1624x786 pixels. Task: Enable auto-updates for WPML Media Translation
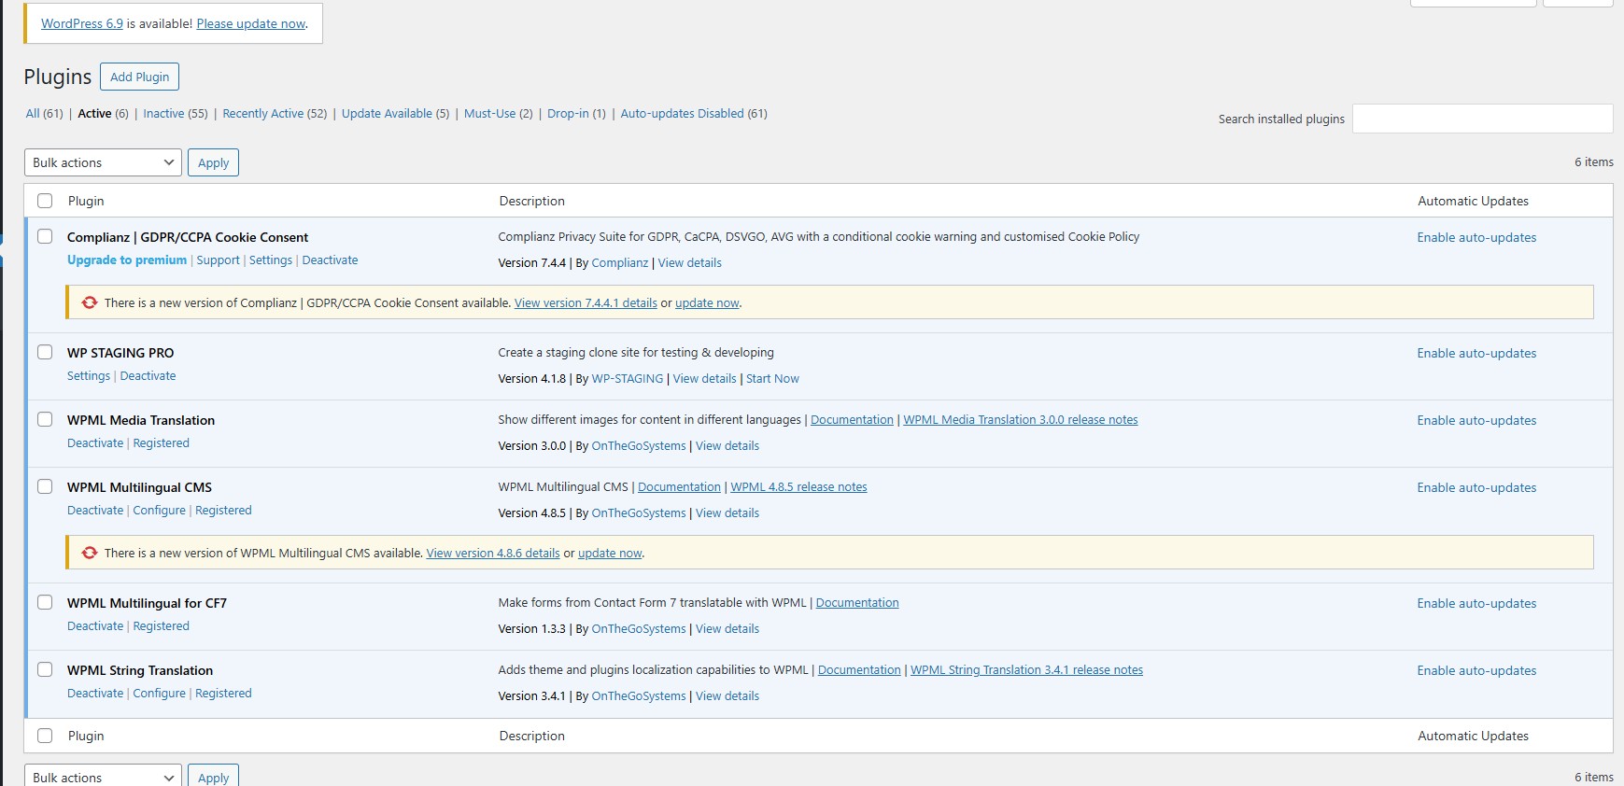point(1476,421)
